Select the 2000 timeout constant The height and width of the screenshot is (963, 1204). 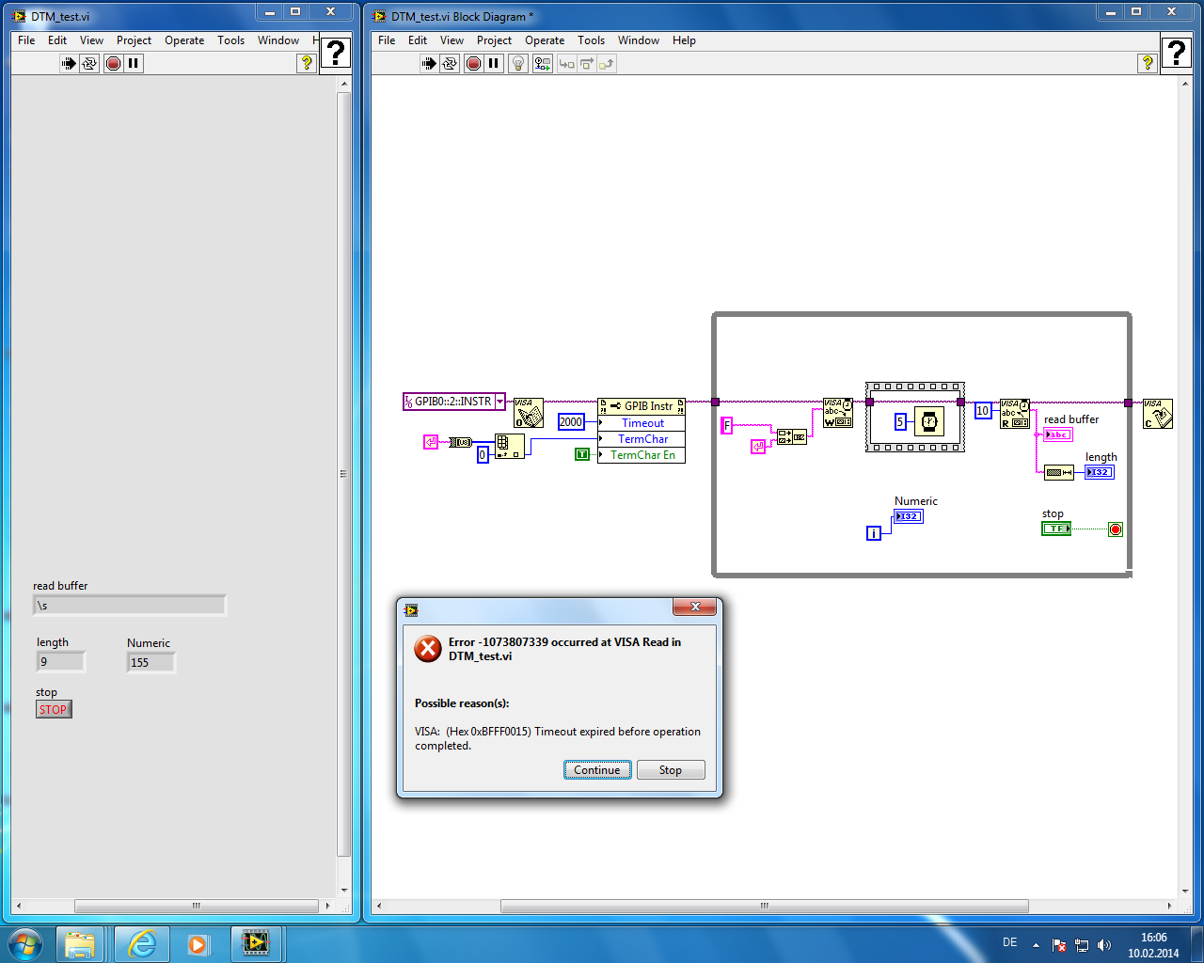pos(571,422)
